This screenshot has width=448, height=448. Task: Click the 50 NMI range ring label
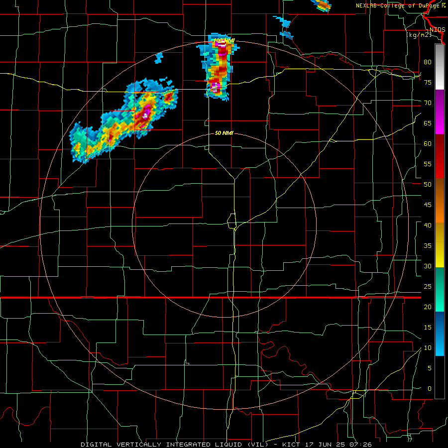click(x=224, y=133)
